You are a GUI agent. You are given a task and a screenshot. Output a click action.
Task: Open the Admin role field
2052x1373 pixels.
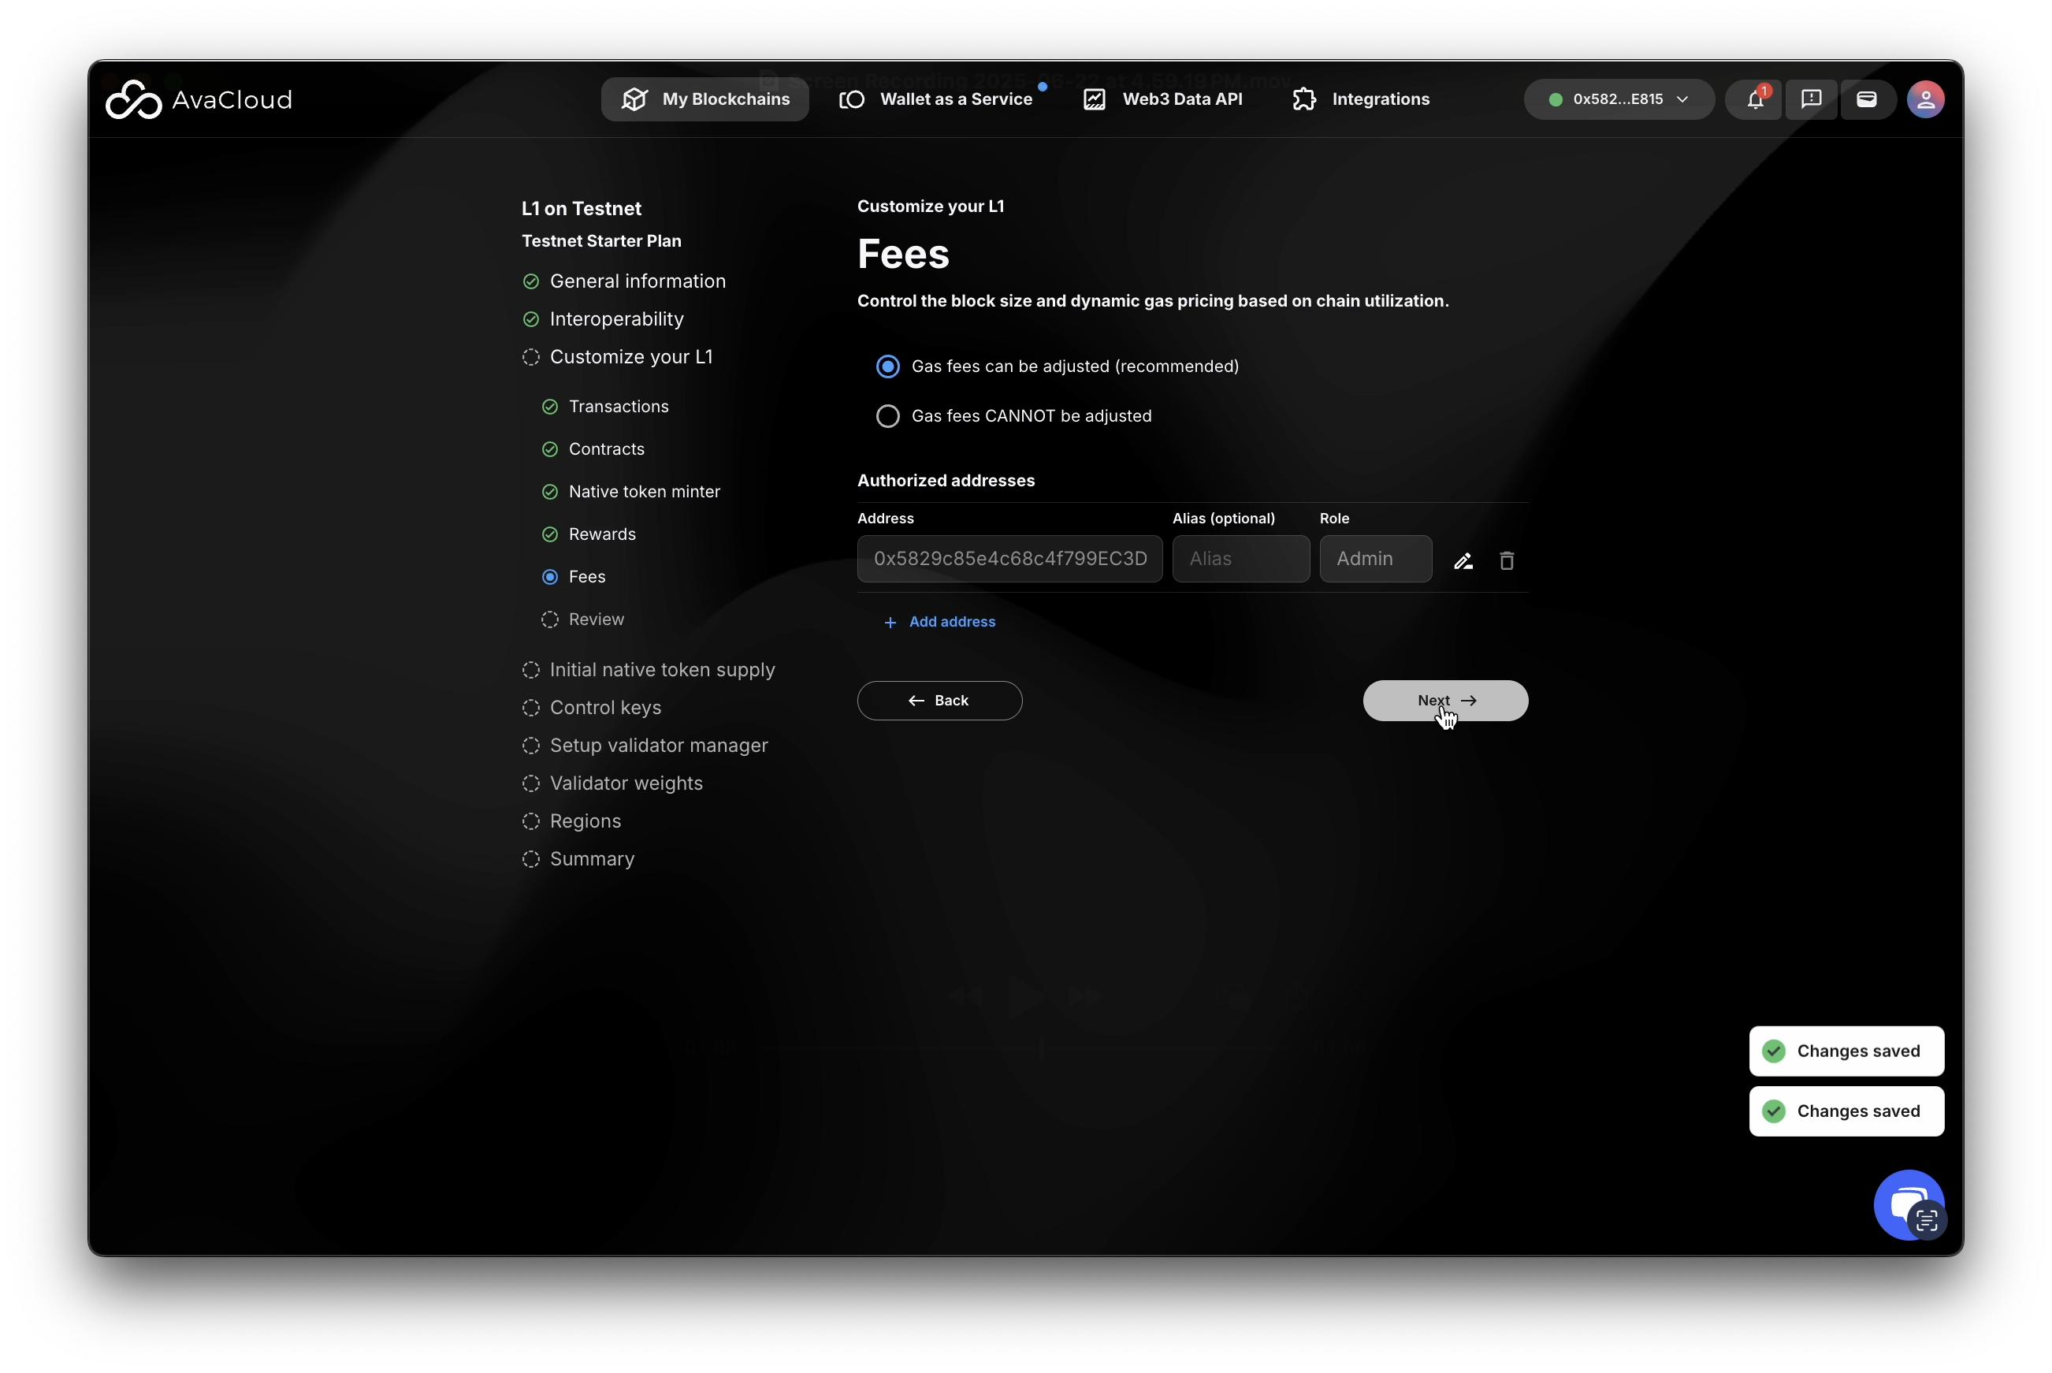(x=1374, y=559)
